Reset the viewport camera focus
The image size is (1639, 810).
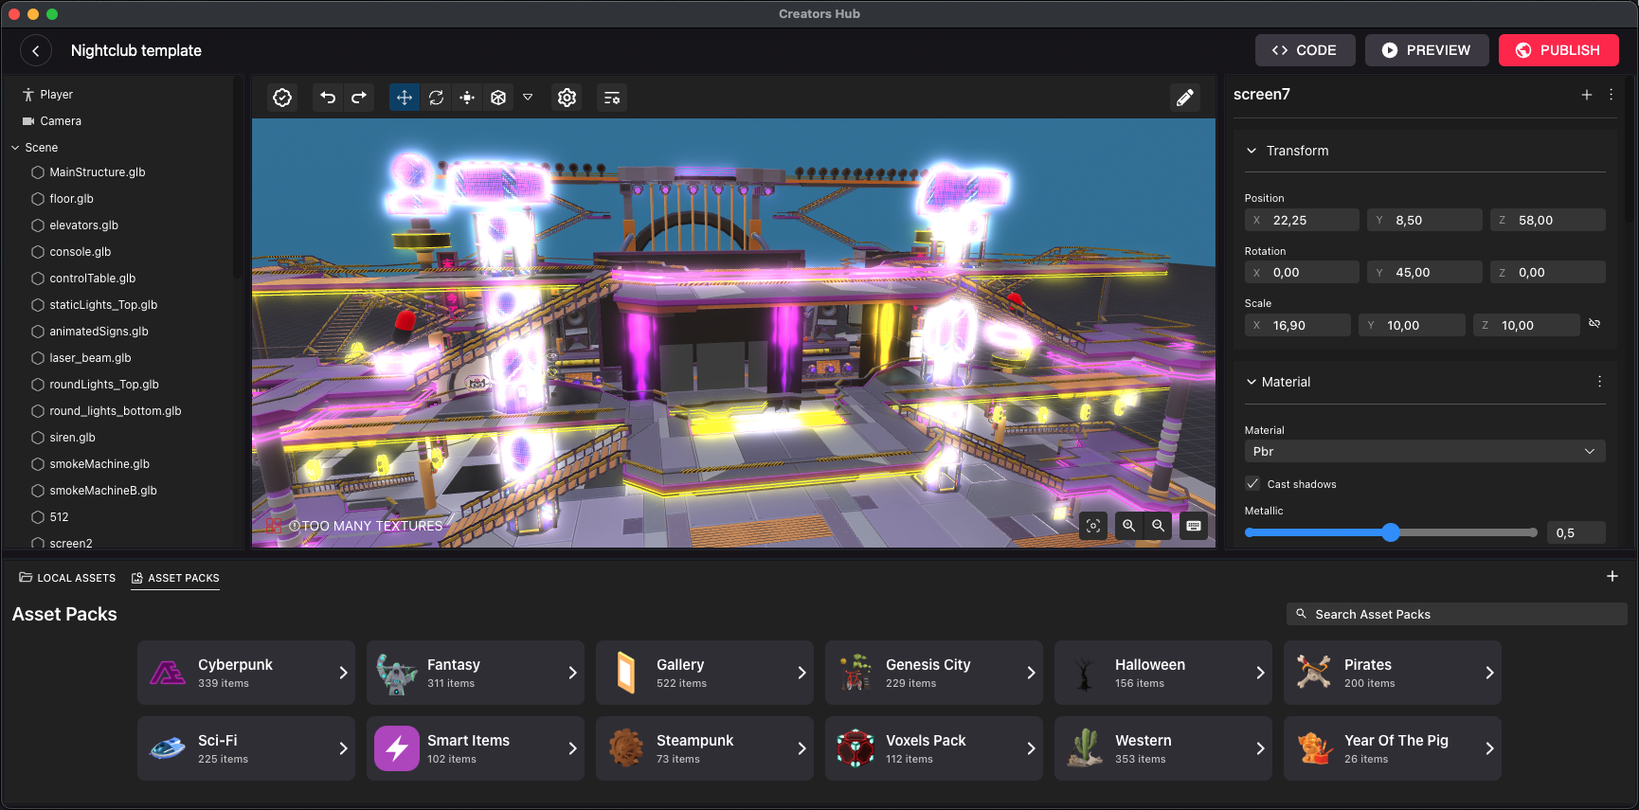1093,526
